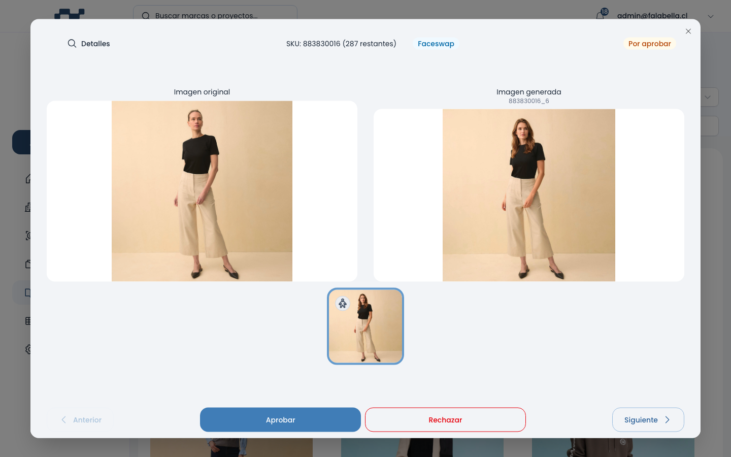The width and height of the screenshot is (731, 457).
Task: Select the generated image thumbnail below the previews
Action: (x=365, y=327)
